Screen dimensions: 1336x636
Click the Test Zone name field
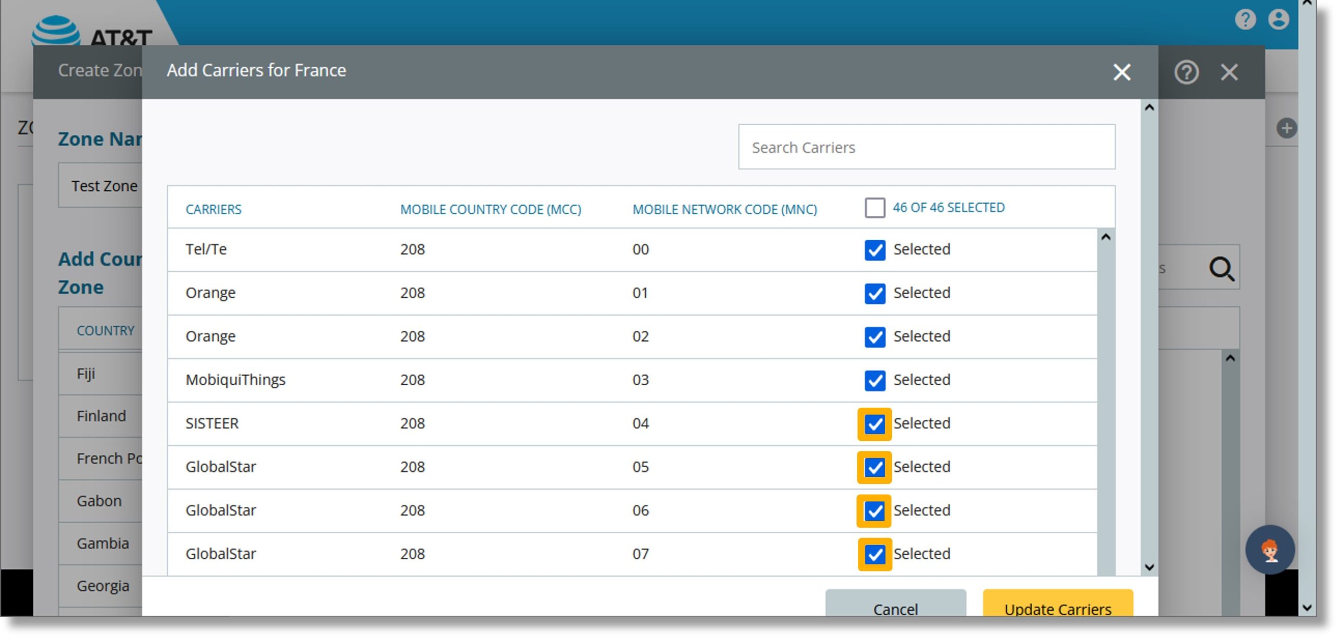pyautogui.click(x=100, y=186)
